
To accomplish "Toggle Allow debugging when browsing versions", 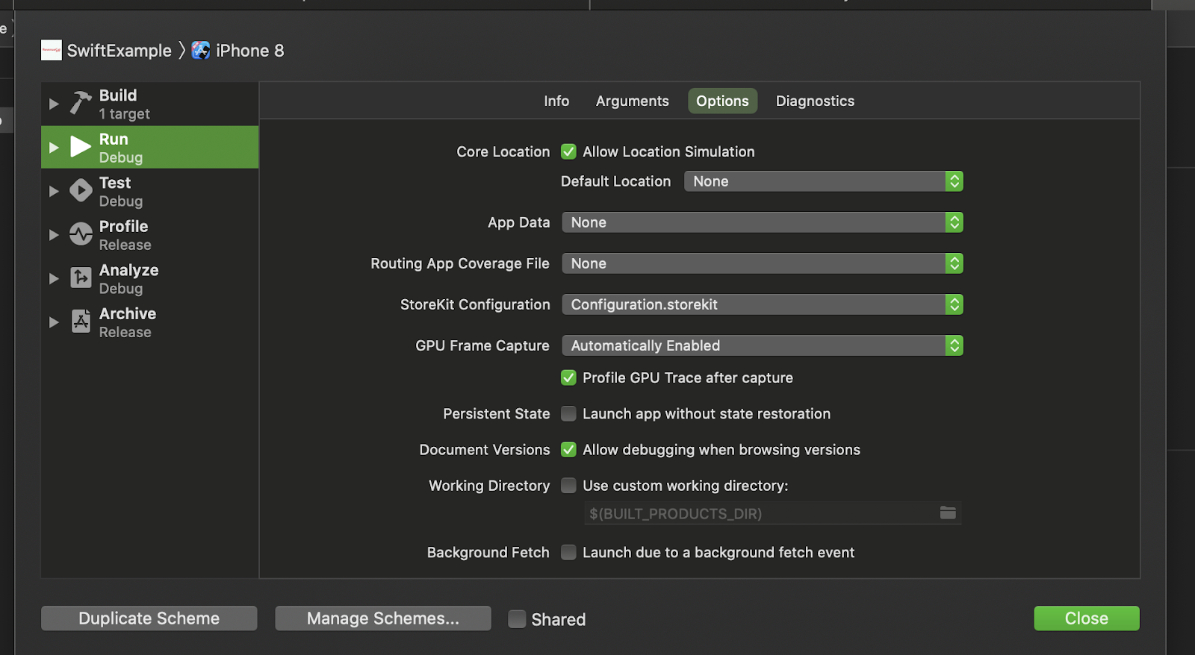I will 568,449.
